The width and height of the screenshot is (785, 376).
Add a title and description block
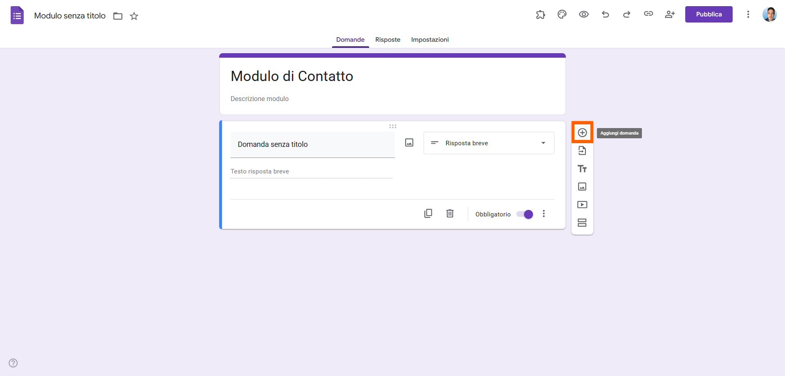[582, 169]
